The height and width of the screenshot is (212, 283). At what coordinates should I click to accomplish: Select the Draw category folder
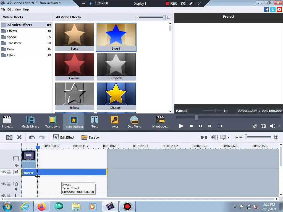coord(26,49)
